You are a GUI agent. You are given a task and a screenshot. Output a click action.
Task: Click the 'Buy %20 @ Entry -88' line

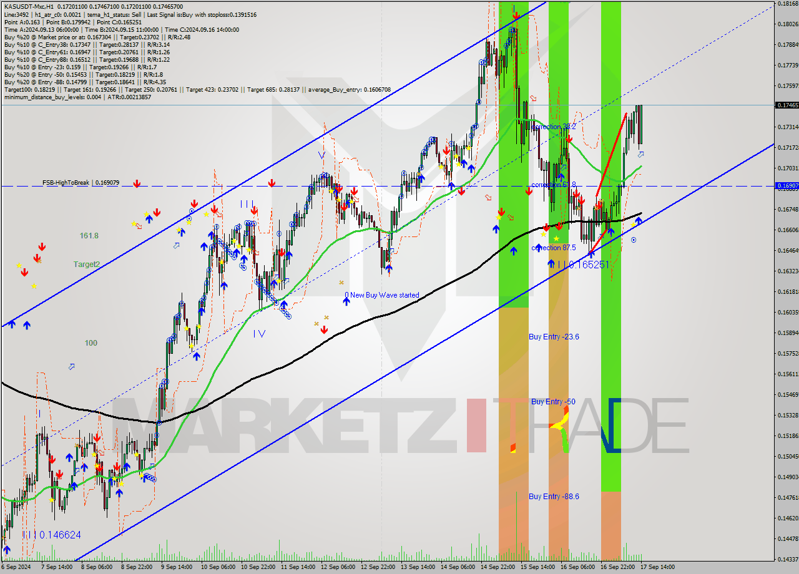point(85,82)
